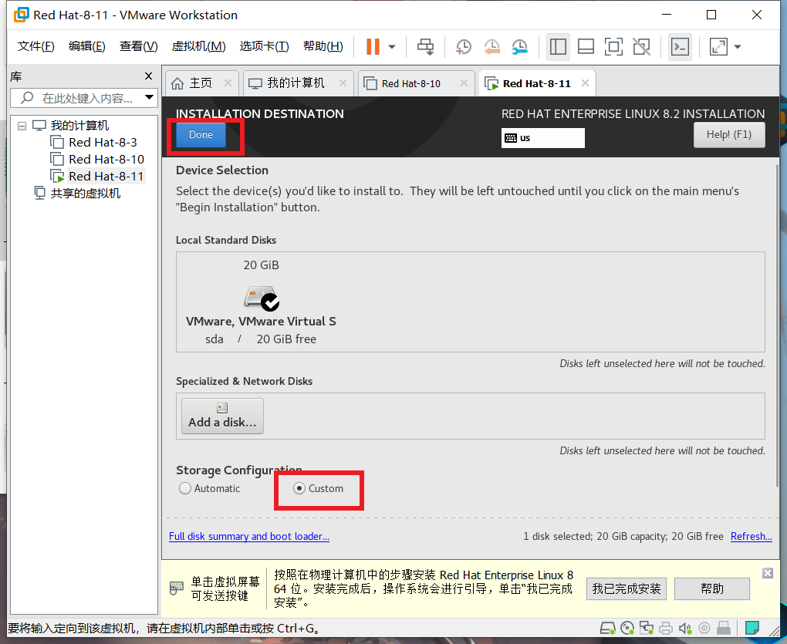Select Red Hat-8-3 in library tree
The width and height of the screenshot is (787, 644).
[103, 143]
